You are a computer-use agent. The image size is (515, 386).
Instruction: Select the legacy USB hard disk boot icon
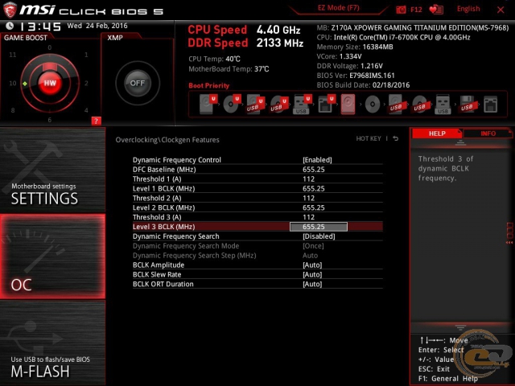396,105
